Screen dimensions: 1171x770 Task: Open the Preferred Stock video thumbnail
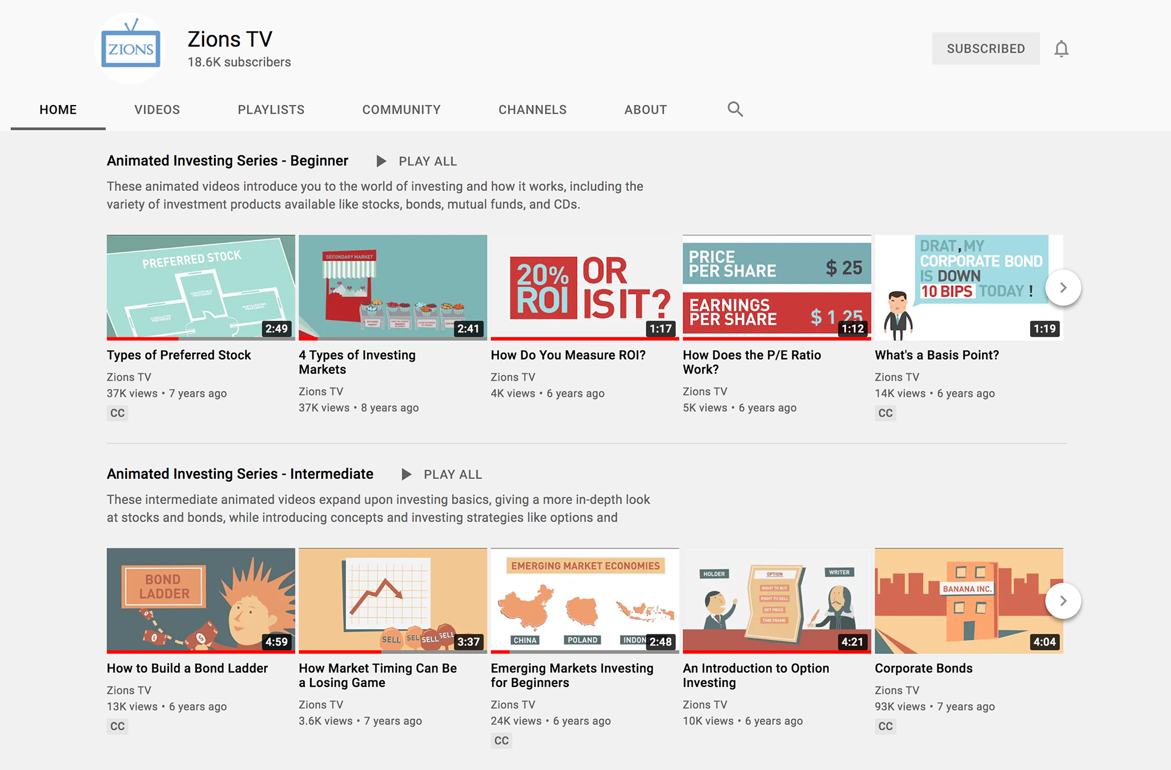(201, 287)
